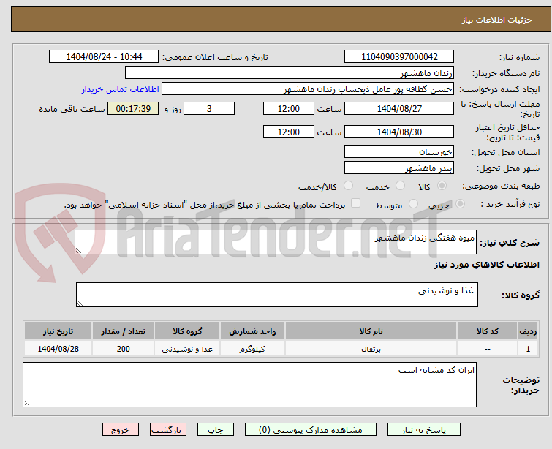Open مشاهده مدارک پیوستی (0) button
The image size is (552, 449).
311,430
